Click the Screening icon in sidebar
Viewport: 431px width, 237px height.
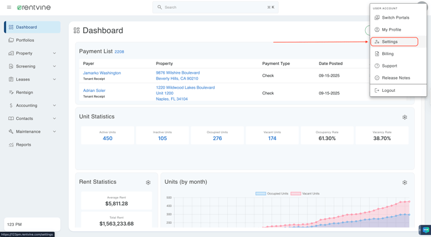pos(11,66)
